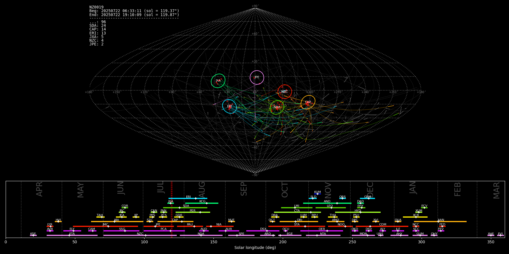Select the ORI shower bar in timeline
Viewport: 509px width, 254px height.
coord(299,222)
